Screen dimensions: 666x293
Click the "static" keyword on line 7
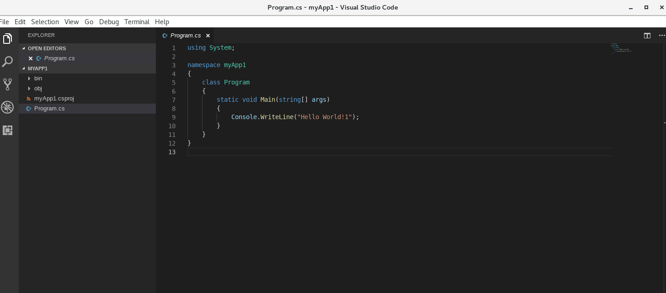pyautogui.click(x=228, y=99)
